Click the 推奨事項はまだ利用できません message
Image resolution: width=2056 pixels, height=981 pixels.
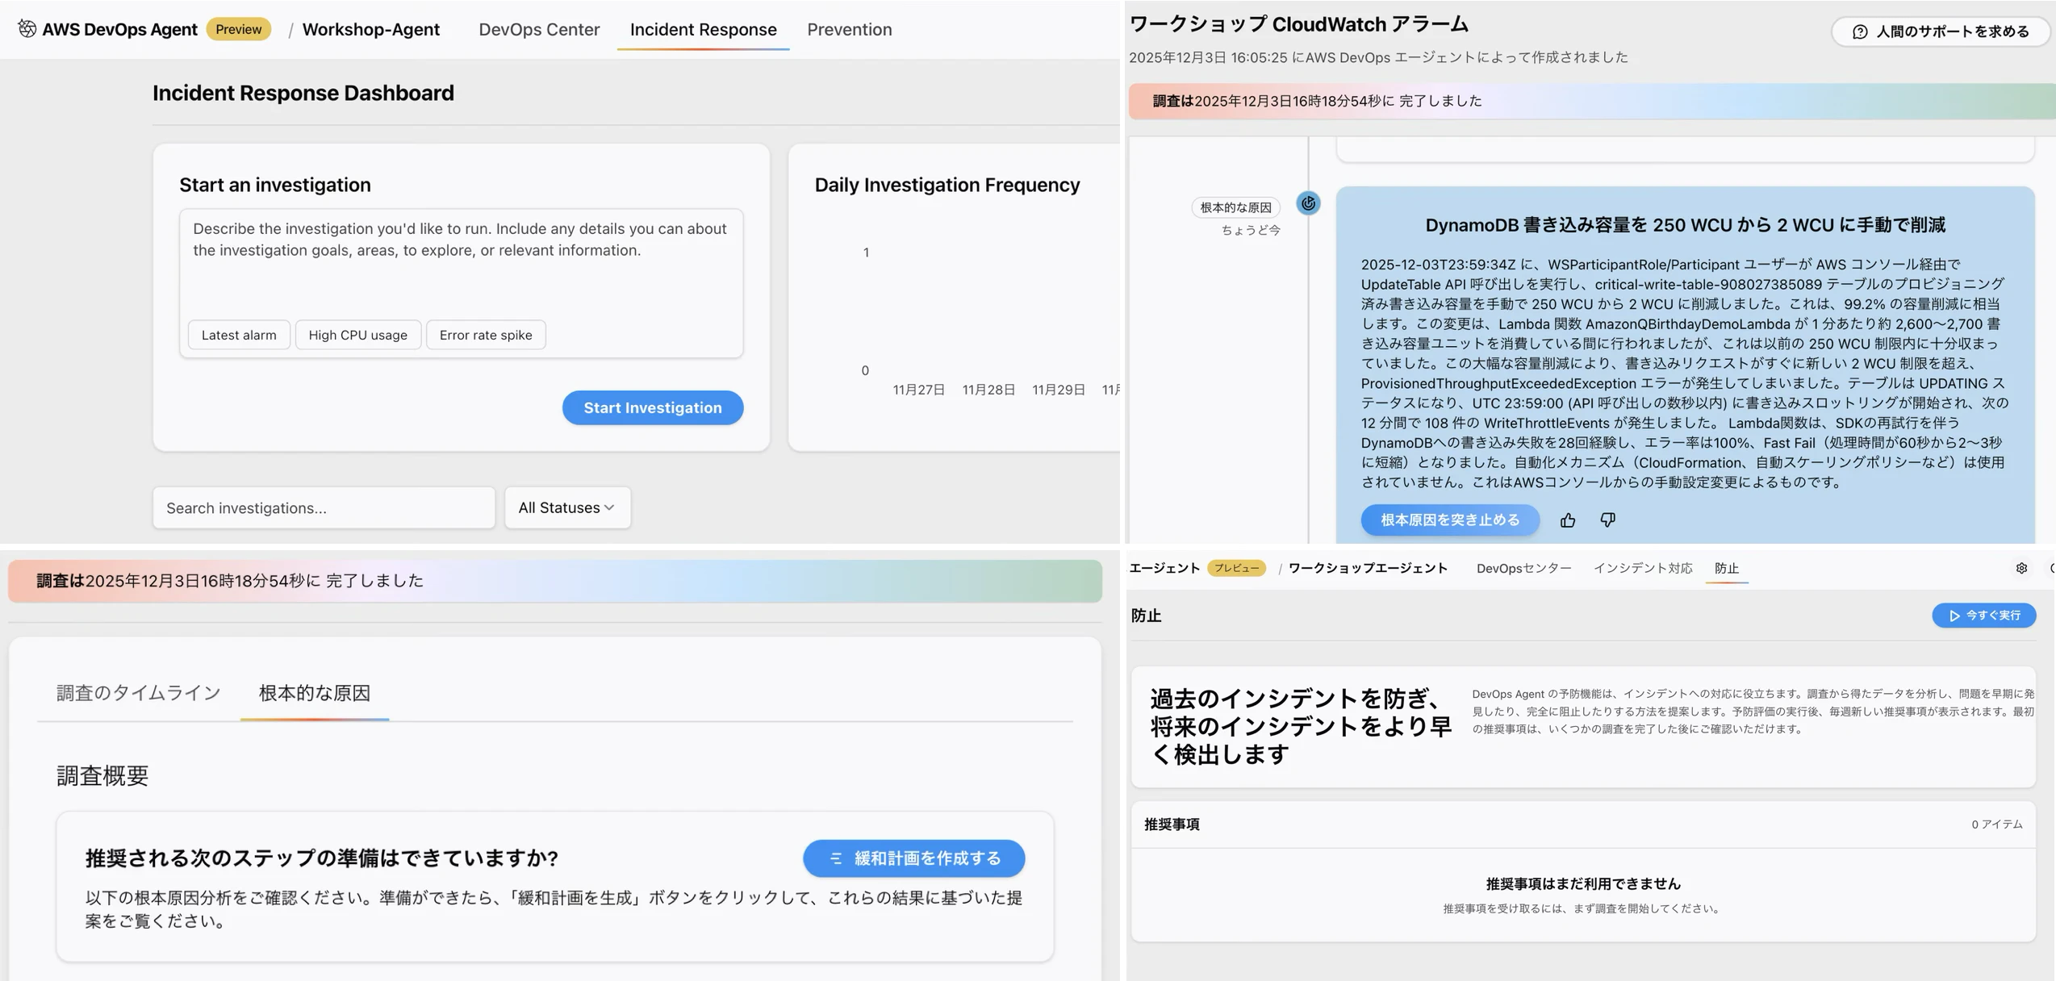click(x=1582, y=883)
